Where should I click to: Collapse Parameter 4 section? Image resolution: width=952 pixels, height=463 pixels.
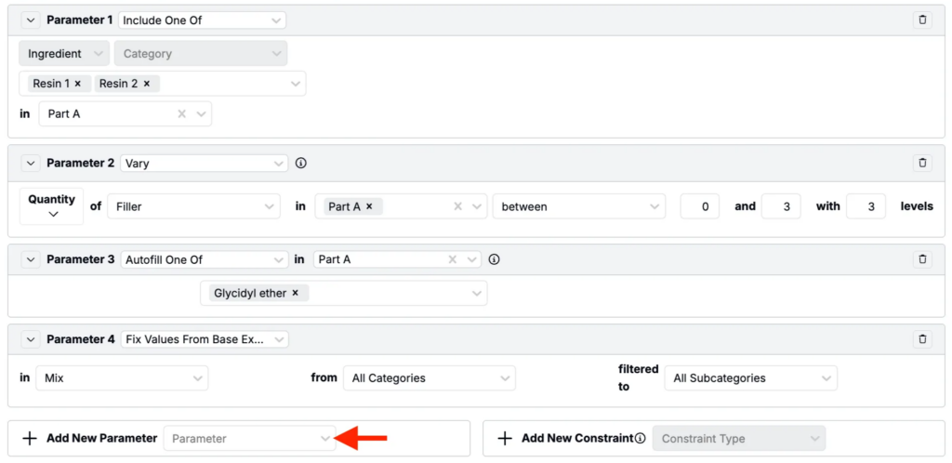click(x=31, y=339)
